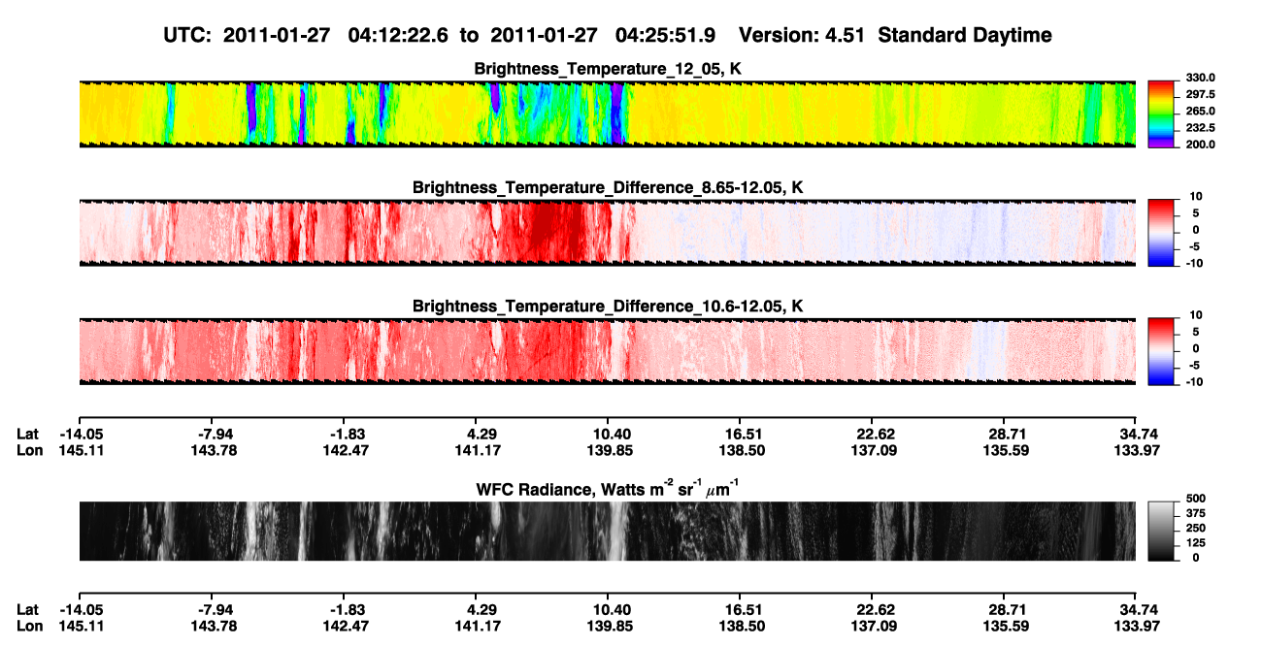Image resolution: width=1262 pixels, height=647 pixels.
Task: Click the 330.0 color bar label
Action: (x=1201, y=79)
